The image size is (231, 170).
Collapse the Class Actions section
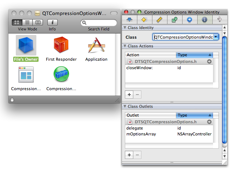click(x=125, y=46)
